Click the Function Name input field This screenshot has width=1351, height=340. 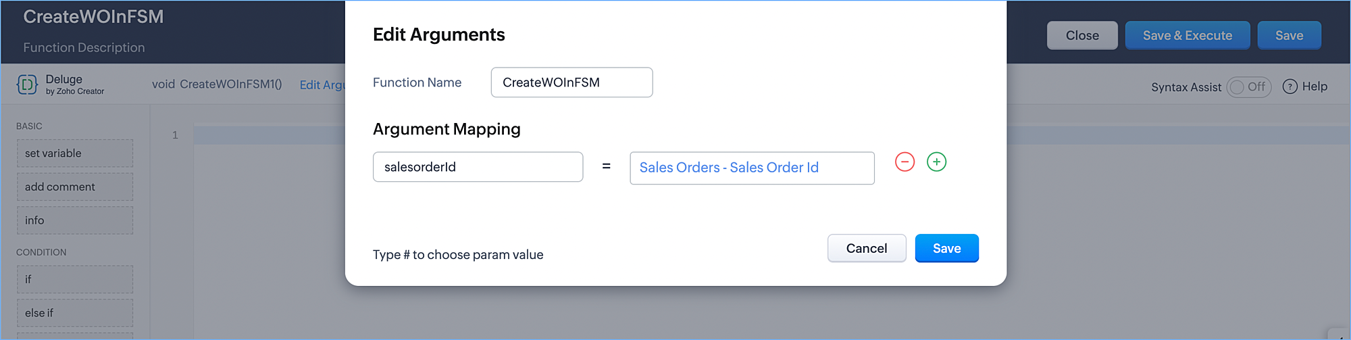coord(571,82)
